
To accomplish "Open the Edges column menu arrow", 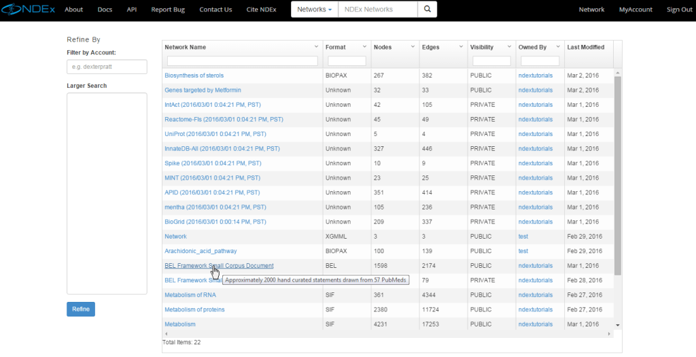I will click(x=462, y=47).
